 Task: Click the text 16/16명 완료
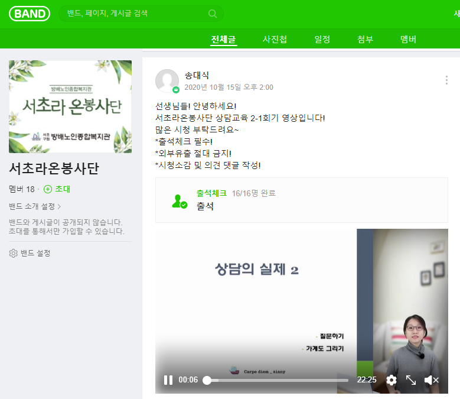coord(254,193)
